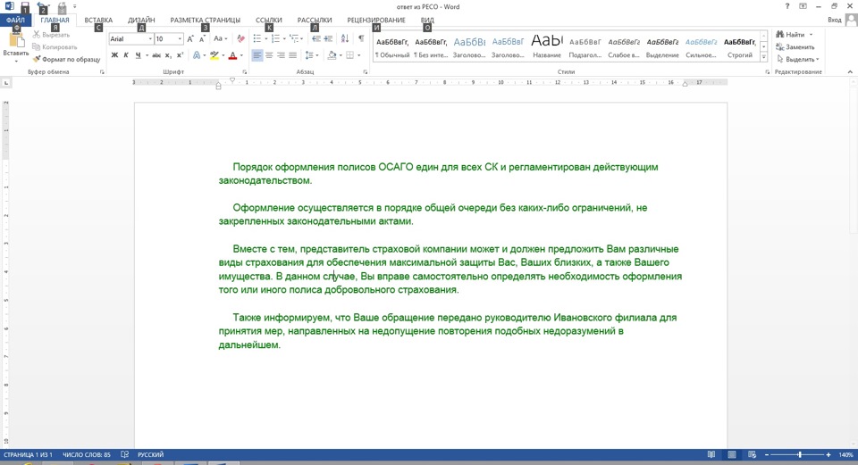Click the numbered list icon
This screenshot has height=465, width=858.
coord(275,38)
